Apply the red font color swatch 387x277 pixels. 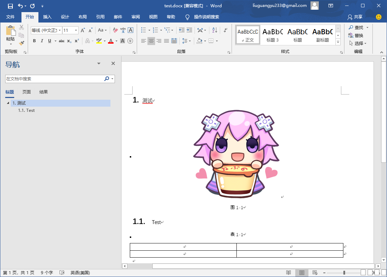[111, 41]
